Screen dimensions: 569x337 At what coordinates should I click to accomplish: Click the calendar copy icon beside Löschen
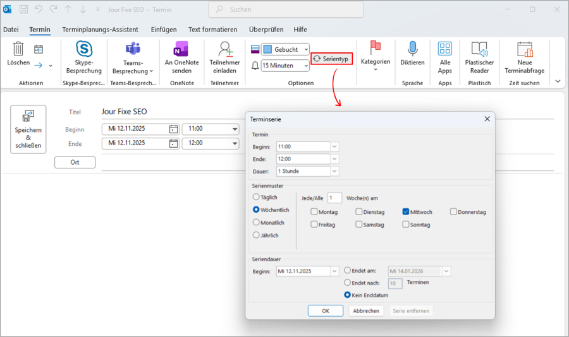click(39, 49)
